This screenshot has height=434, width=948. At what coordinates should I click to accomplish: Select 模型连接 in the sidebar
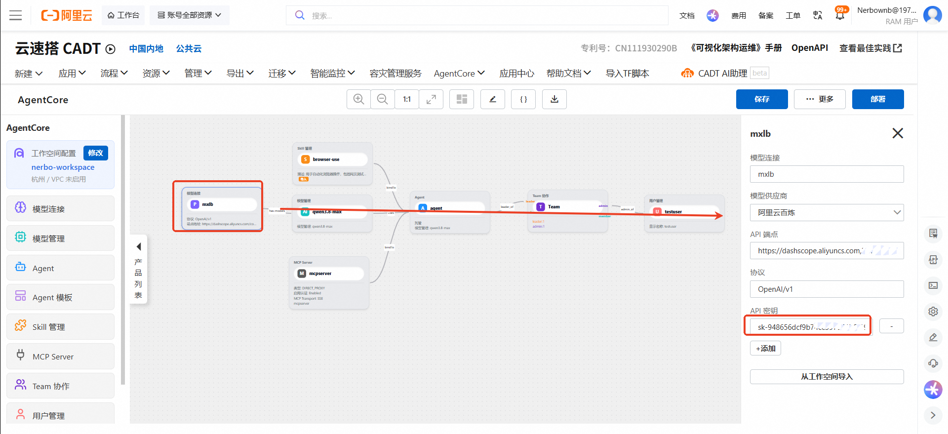tap(60, 209)
